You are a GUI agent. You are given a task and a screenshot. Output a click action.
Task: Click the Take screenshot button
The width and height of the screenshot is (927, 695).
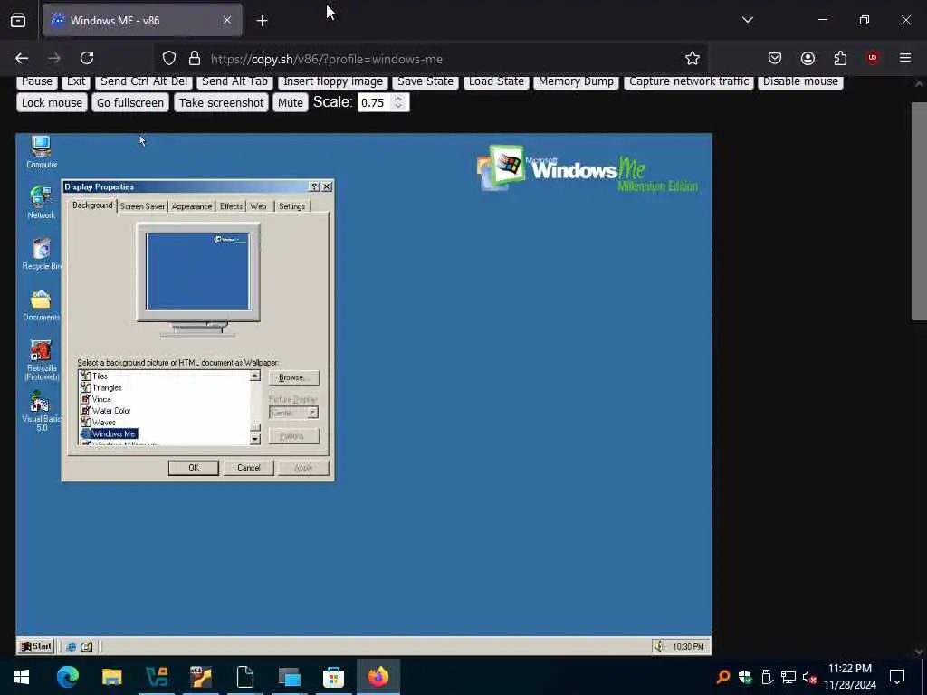coord(221,103)
